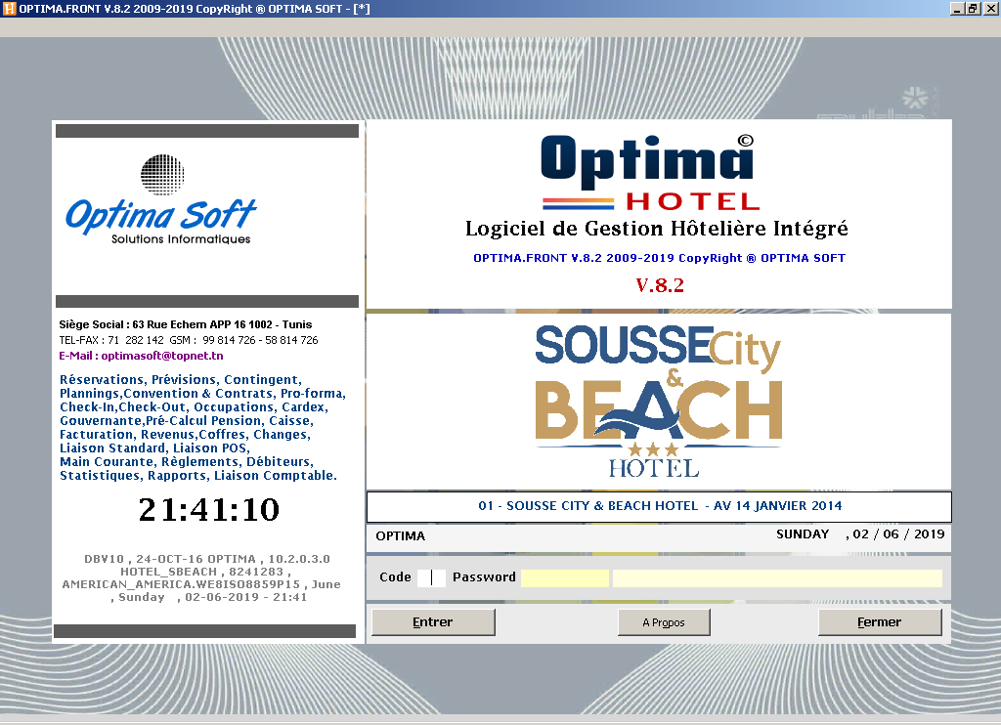This screenshot has width=1001, height=725.
Task: Click the 21:41:10 clock display
Action: (209, 509)
